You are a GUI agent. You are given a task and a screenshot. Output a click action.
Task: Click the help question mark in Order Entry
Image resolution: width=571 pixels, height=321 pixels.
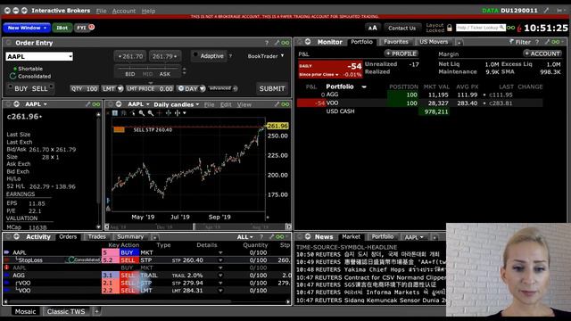pos(267,43)
